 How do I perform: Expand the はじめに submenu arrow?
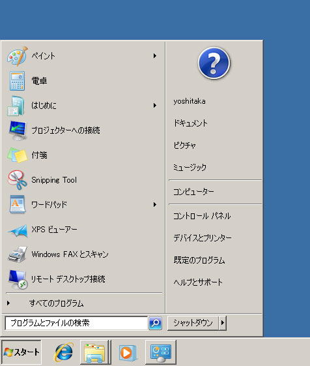coord(155,105)
